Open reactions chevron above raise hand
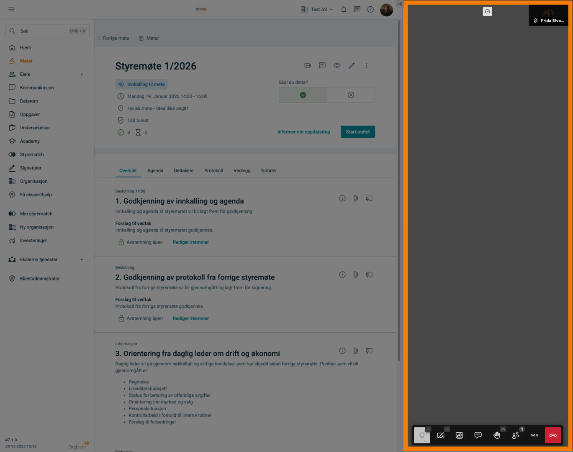This screenshot has height=452, width=573. (503, 429)
